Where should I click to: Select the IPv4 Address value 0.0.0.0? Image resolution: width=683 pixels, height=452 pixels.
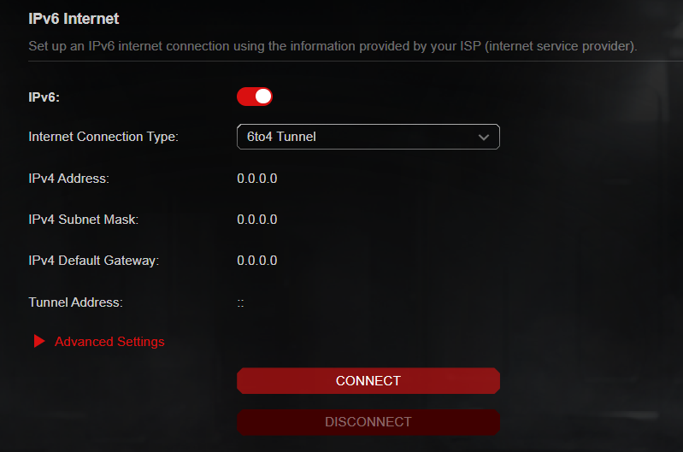(x=256, y=179)
